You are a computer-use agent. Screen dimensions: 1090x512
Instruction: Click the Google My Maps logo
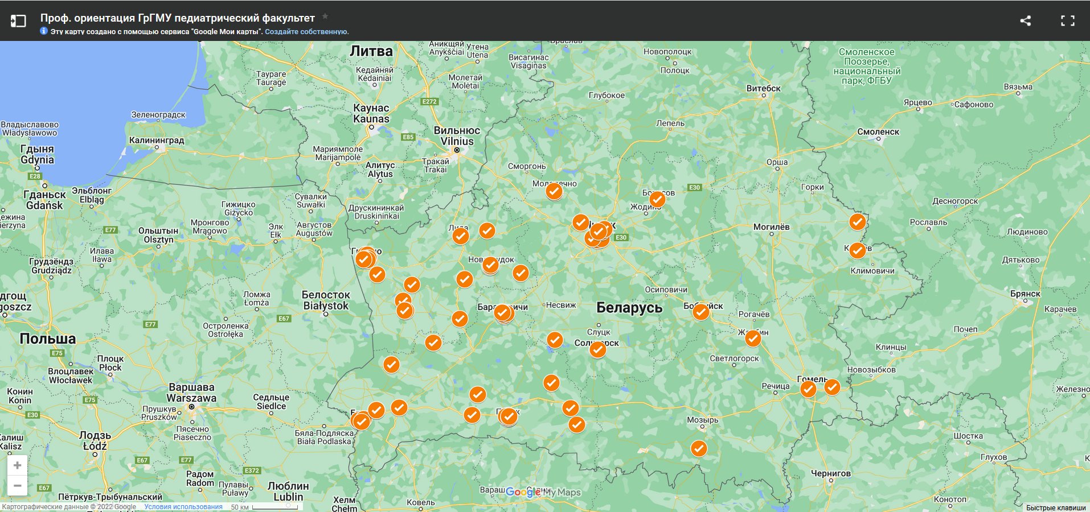click(543, 492)
